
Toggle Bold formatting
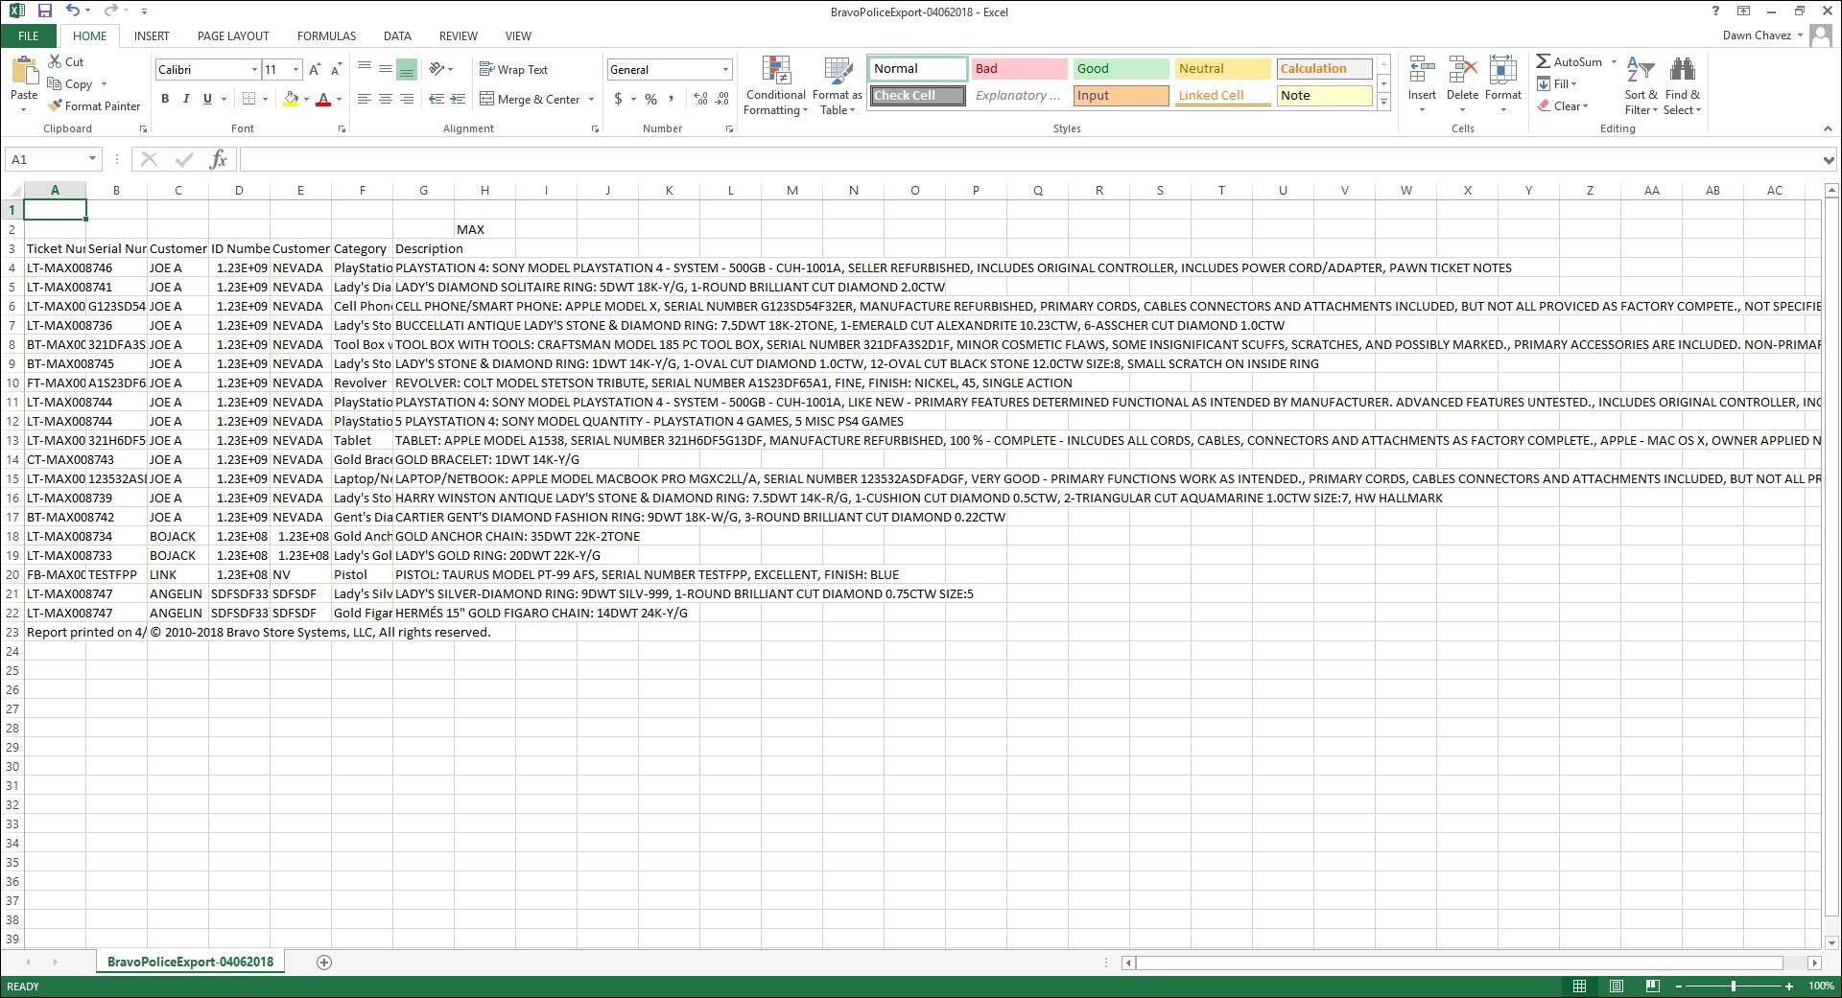coord(165,99)
